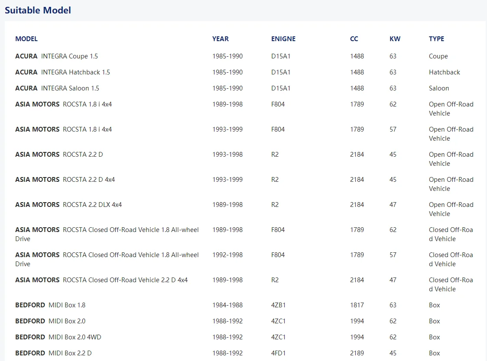Click the MODEL column header
487x361 pixels.
point(26,39)
